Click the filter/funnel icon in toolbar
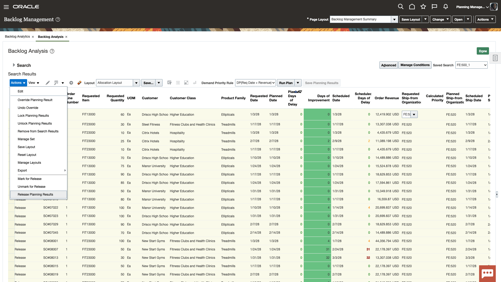This screenshot has width=501, height=282. tap(169, 83)
